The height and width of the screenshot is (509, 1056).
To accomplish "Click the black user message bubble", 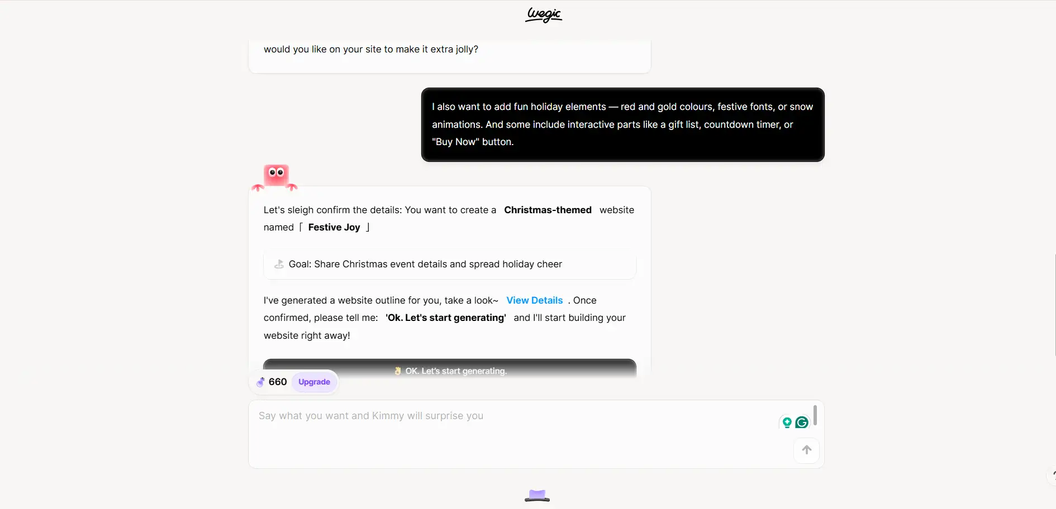I will 622,124.
